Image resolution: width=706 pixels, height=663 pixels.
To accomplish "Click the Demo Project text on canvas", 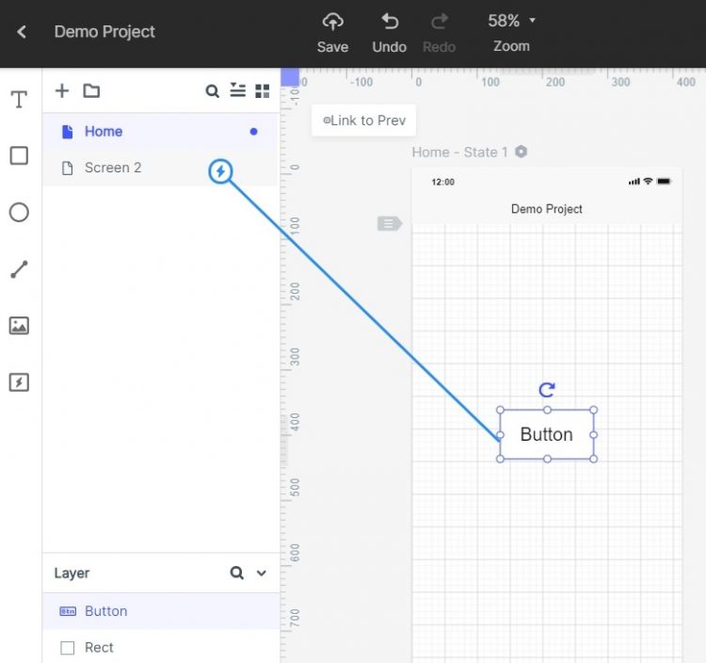I will (547, 209).
